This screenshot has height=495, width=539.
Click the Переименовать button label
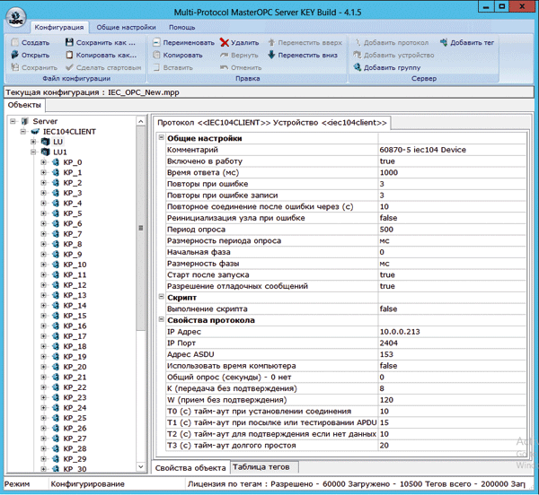pyautogui.click(x=189, y=42)
